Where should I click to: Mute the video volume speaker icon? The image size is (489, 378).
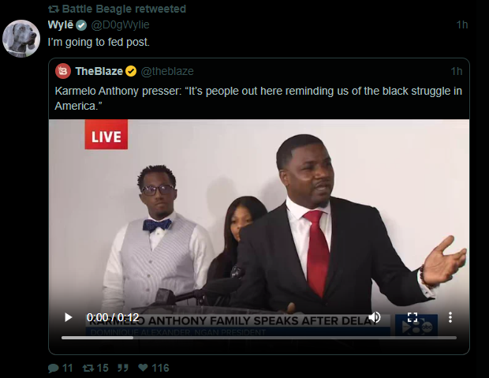click(x=375, y=317)
